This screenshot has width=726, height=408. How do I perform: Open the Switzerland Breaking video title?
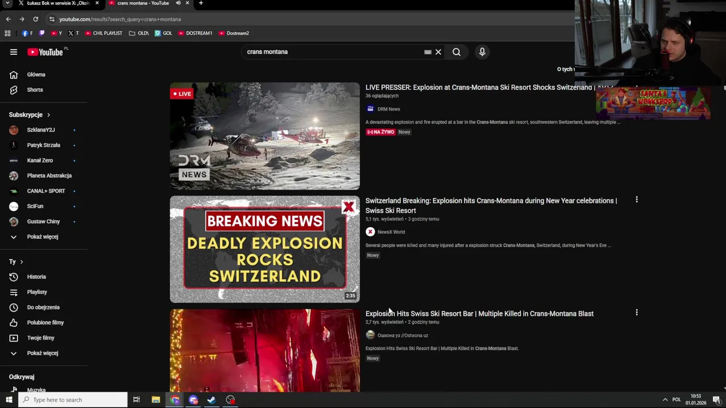(491, 206)
